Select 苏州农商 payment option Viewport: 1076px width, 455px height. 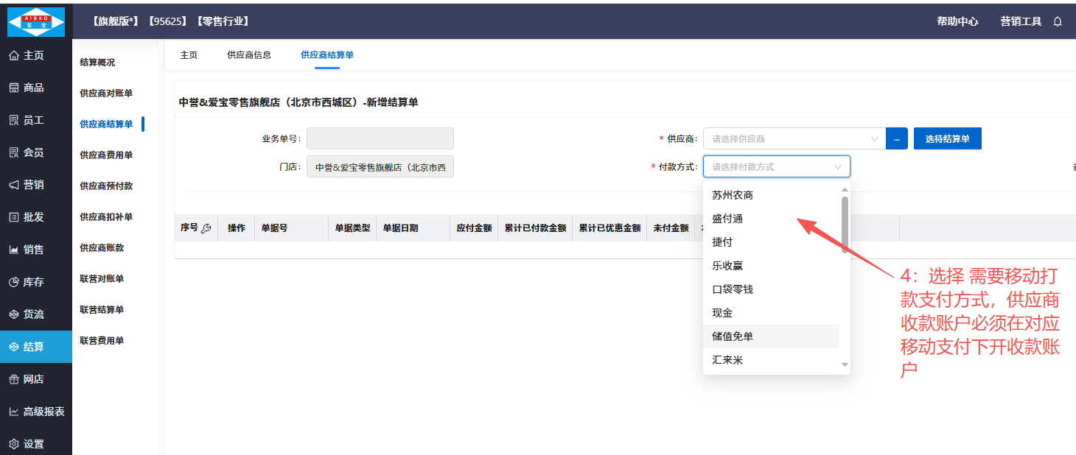771,195
